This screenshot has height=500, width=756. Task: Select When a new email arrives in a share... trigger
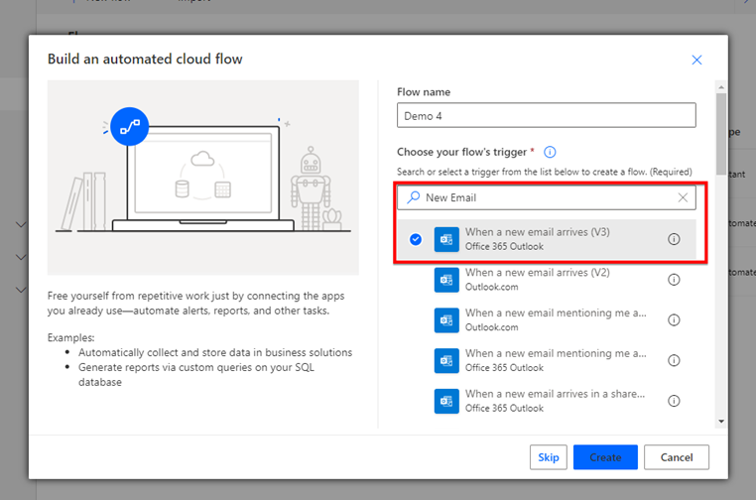tap(555, 394)
